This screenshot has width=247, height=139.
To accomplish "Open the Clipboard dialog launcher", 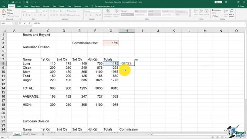I will (x=20, y=19).
